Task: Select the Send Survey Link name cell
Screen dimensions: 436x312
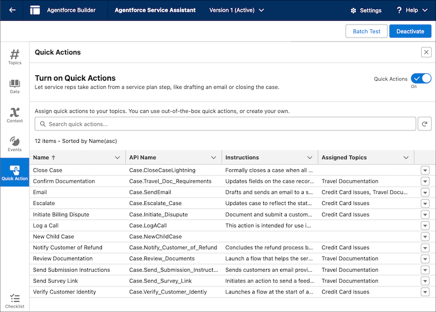Action: pyautogui.click(x=77, y=281)
